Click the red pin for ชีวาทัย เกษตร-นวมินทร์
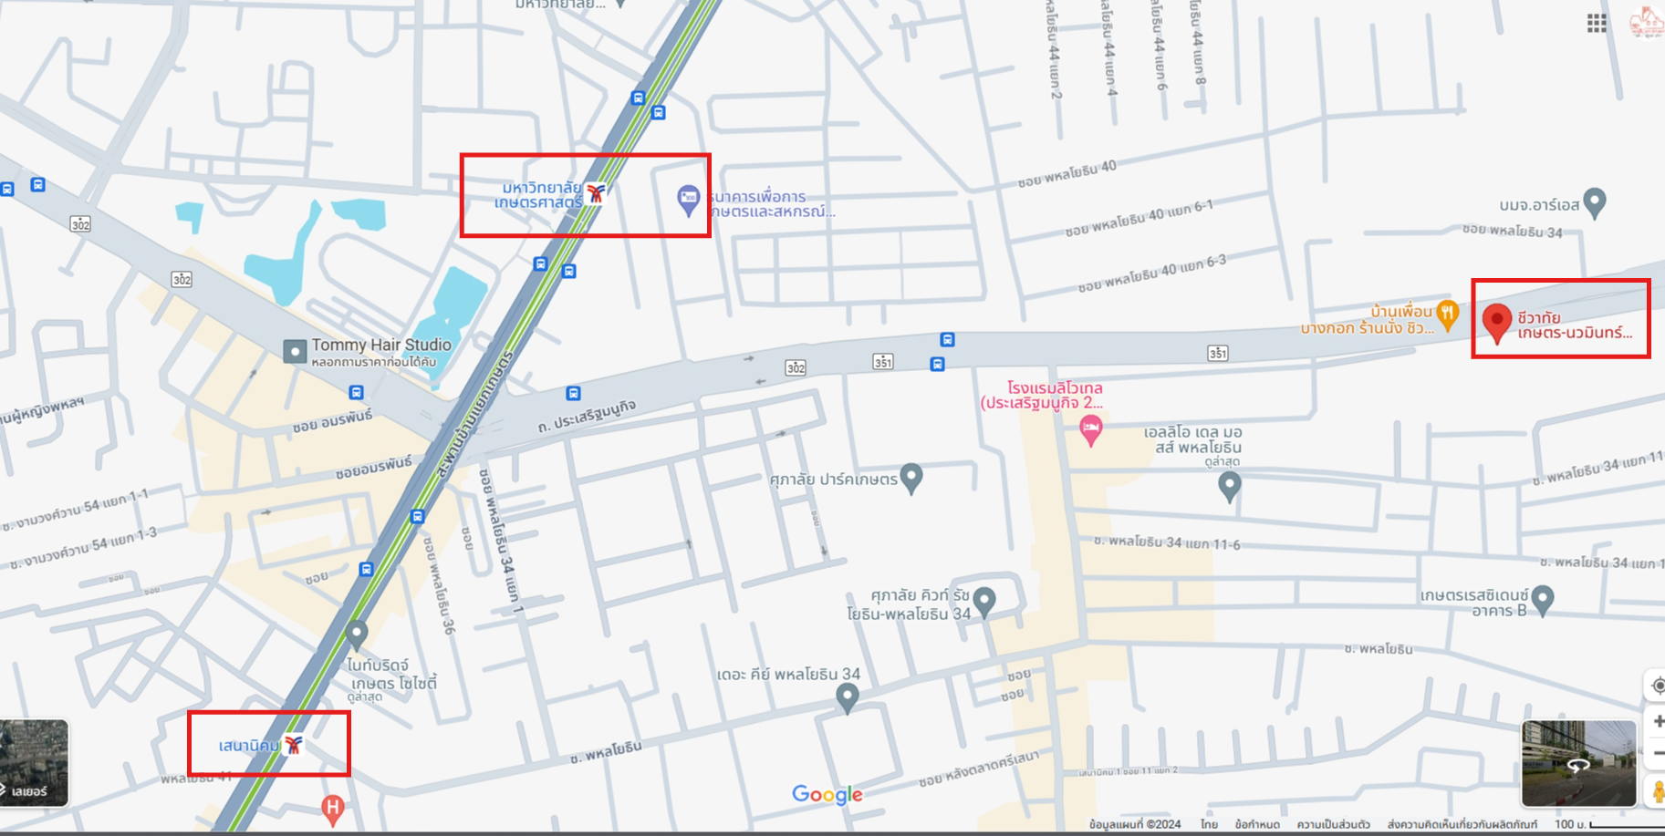 (1496, 324)
